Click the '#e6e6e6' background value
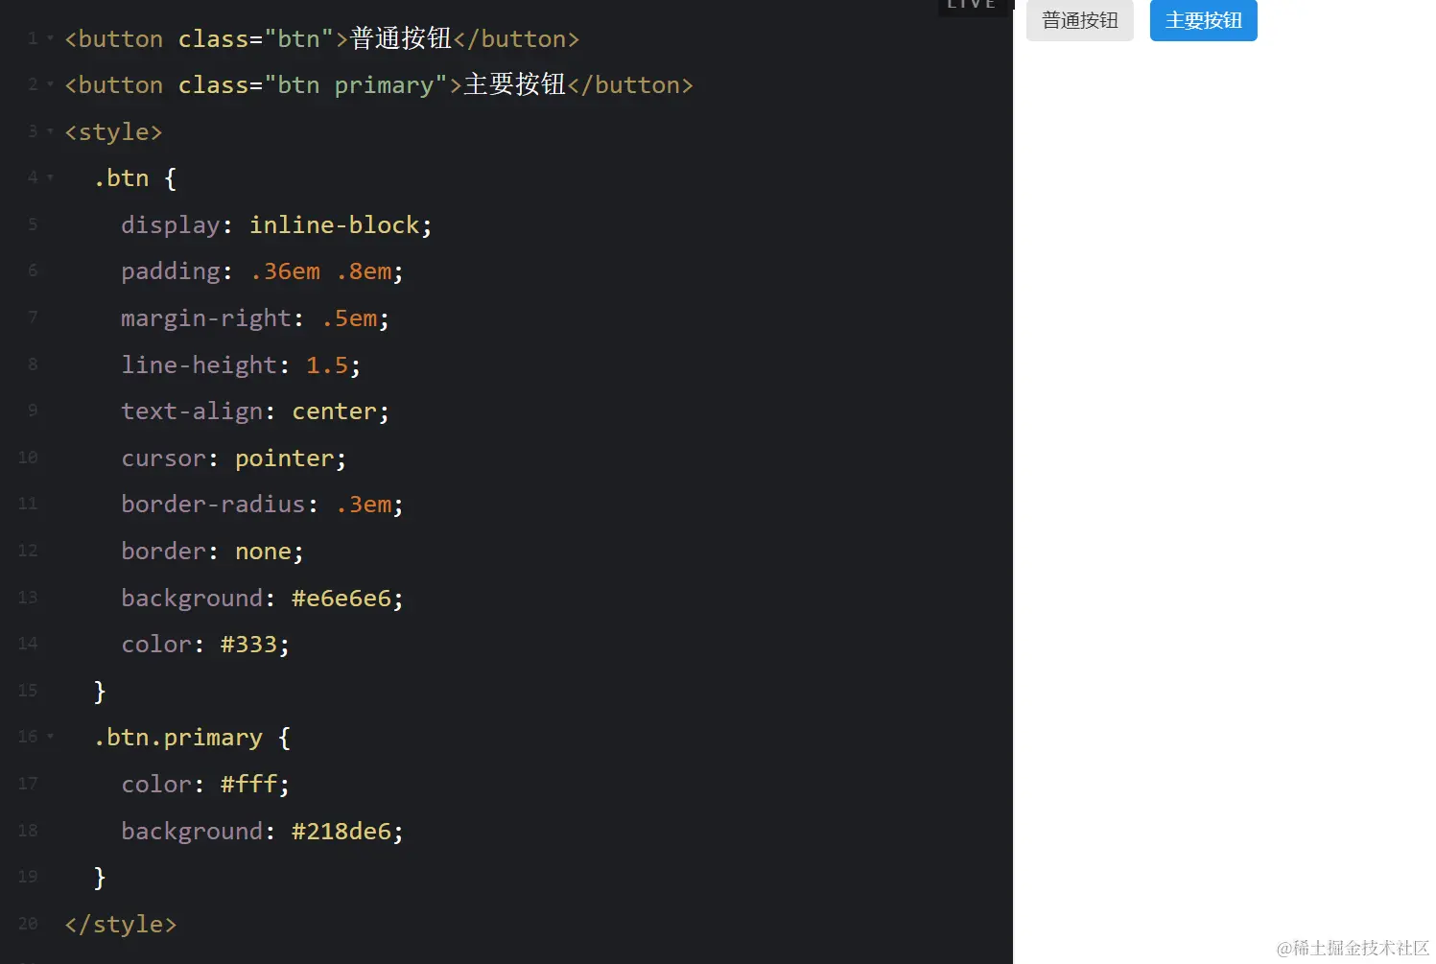The image size is (1436, 964). [341, 598]
